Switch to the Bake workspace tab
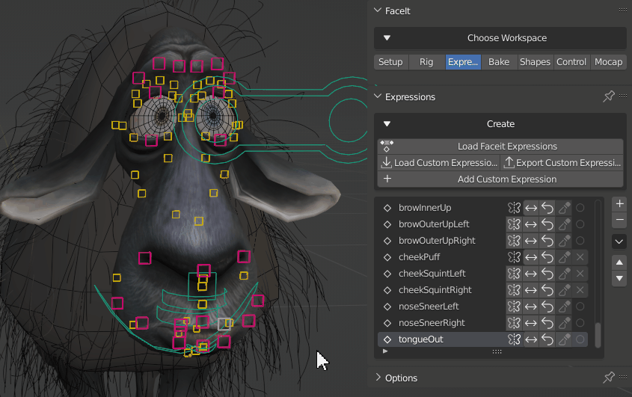Screen dimensions: 632x397 tap(499, 62)
